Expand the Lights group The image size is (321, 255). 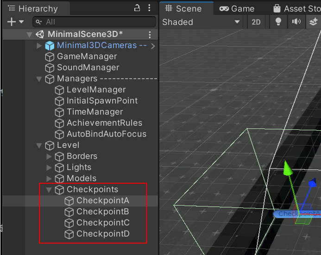click(x=49, y=167)
